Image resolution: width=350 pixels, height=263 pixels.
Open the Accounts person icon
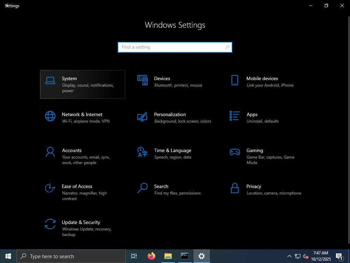click(50, 152)
